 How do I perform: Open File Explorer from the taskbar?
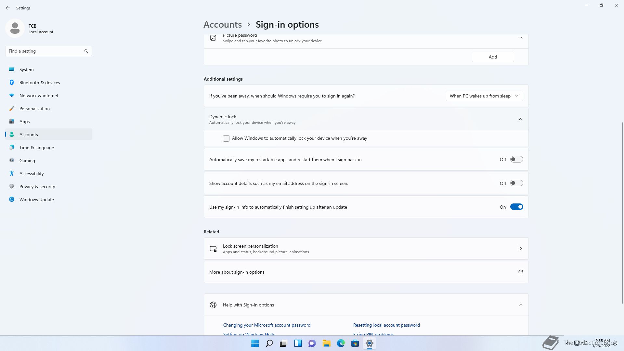tap(326, 343)
